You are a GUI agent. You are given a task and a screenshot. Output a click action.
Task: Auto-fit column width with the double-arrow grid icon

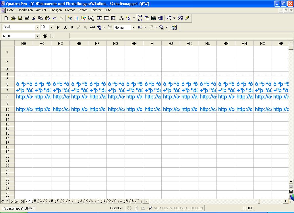point(113,18)
